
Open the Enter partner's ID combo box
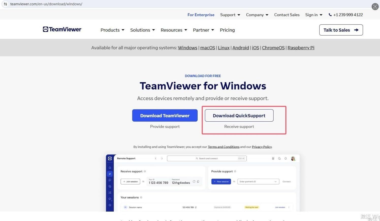(x=258, y=181)
